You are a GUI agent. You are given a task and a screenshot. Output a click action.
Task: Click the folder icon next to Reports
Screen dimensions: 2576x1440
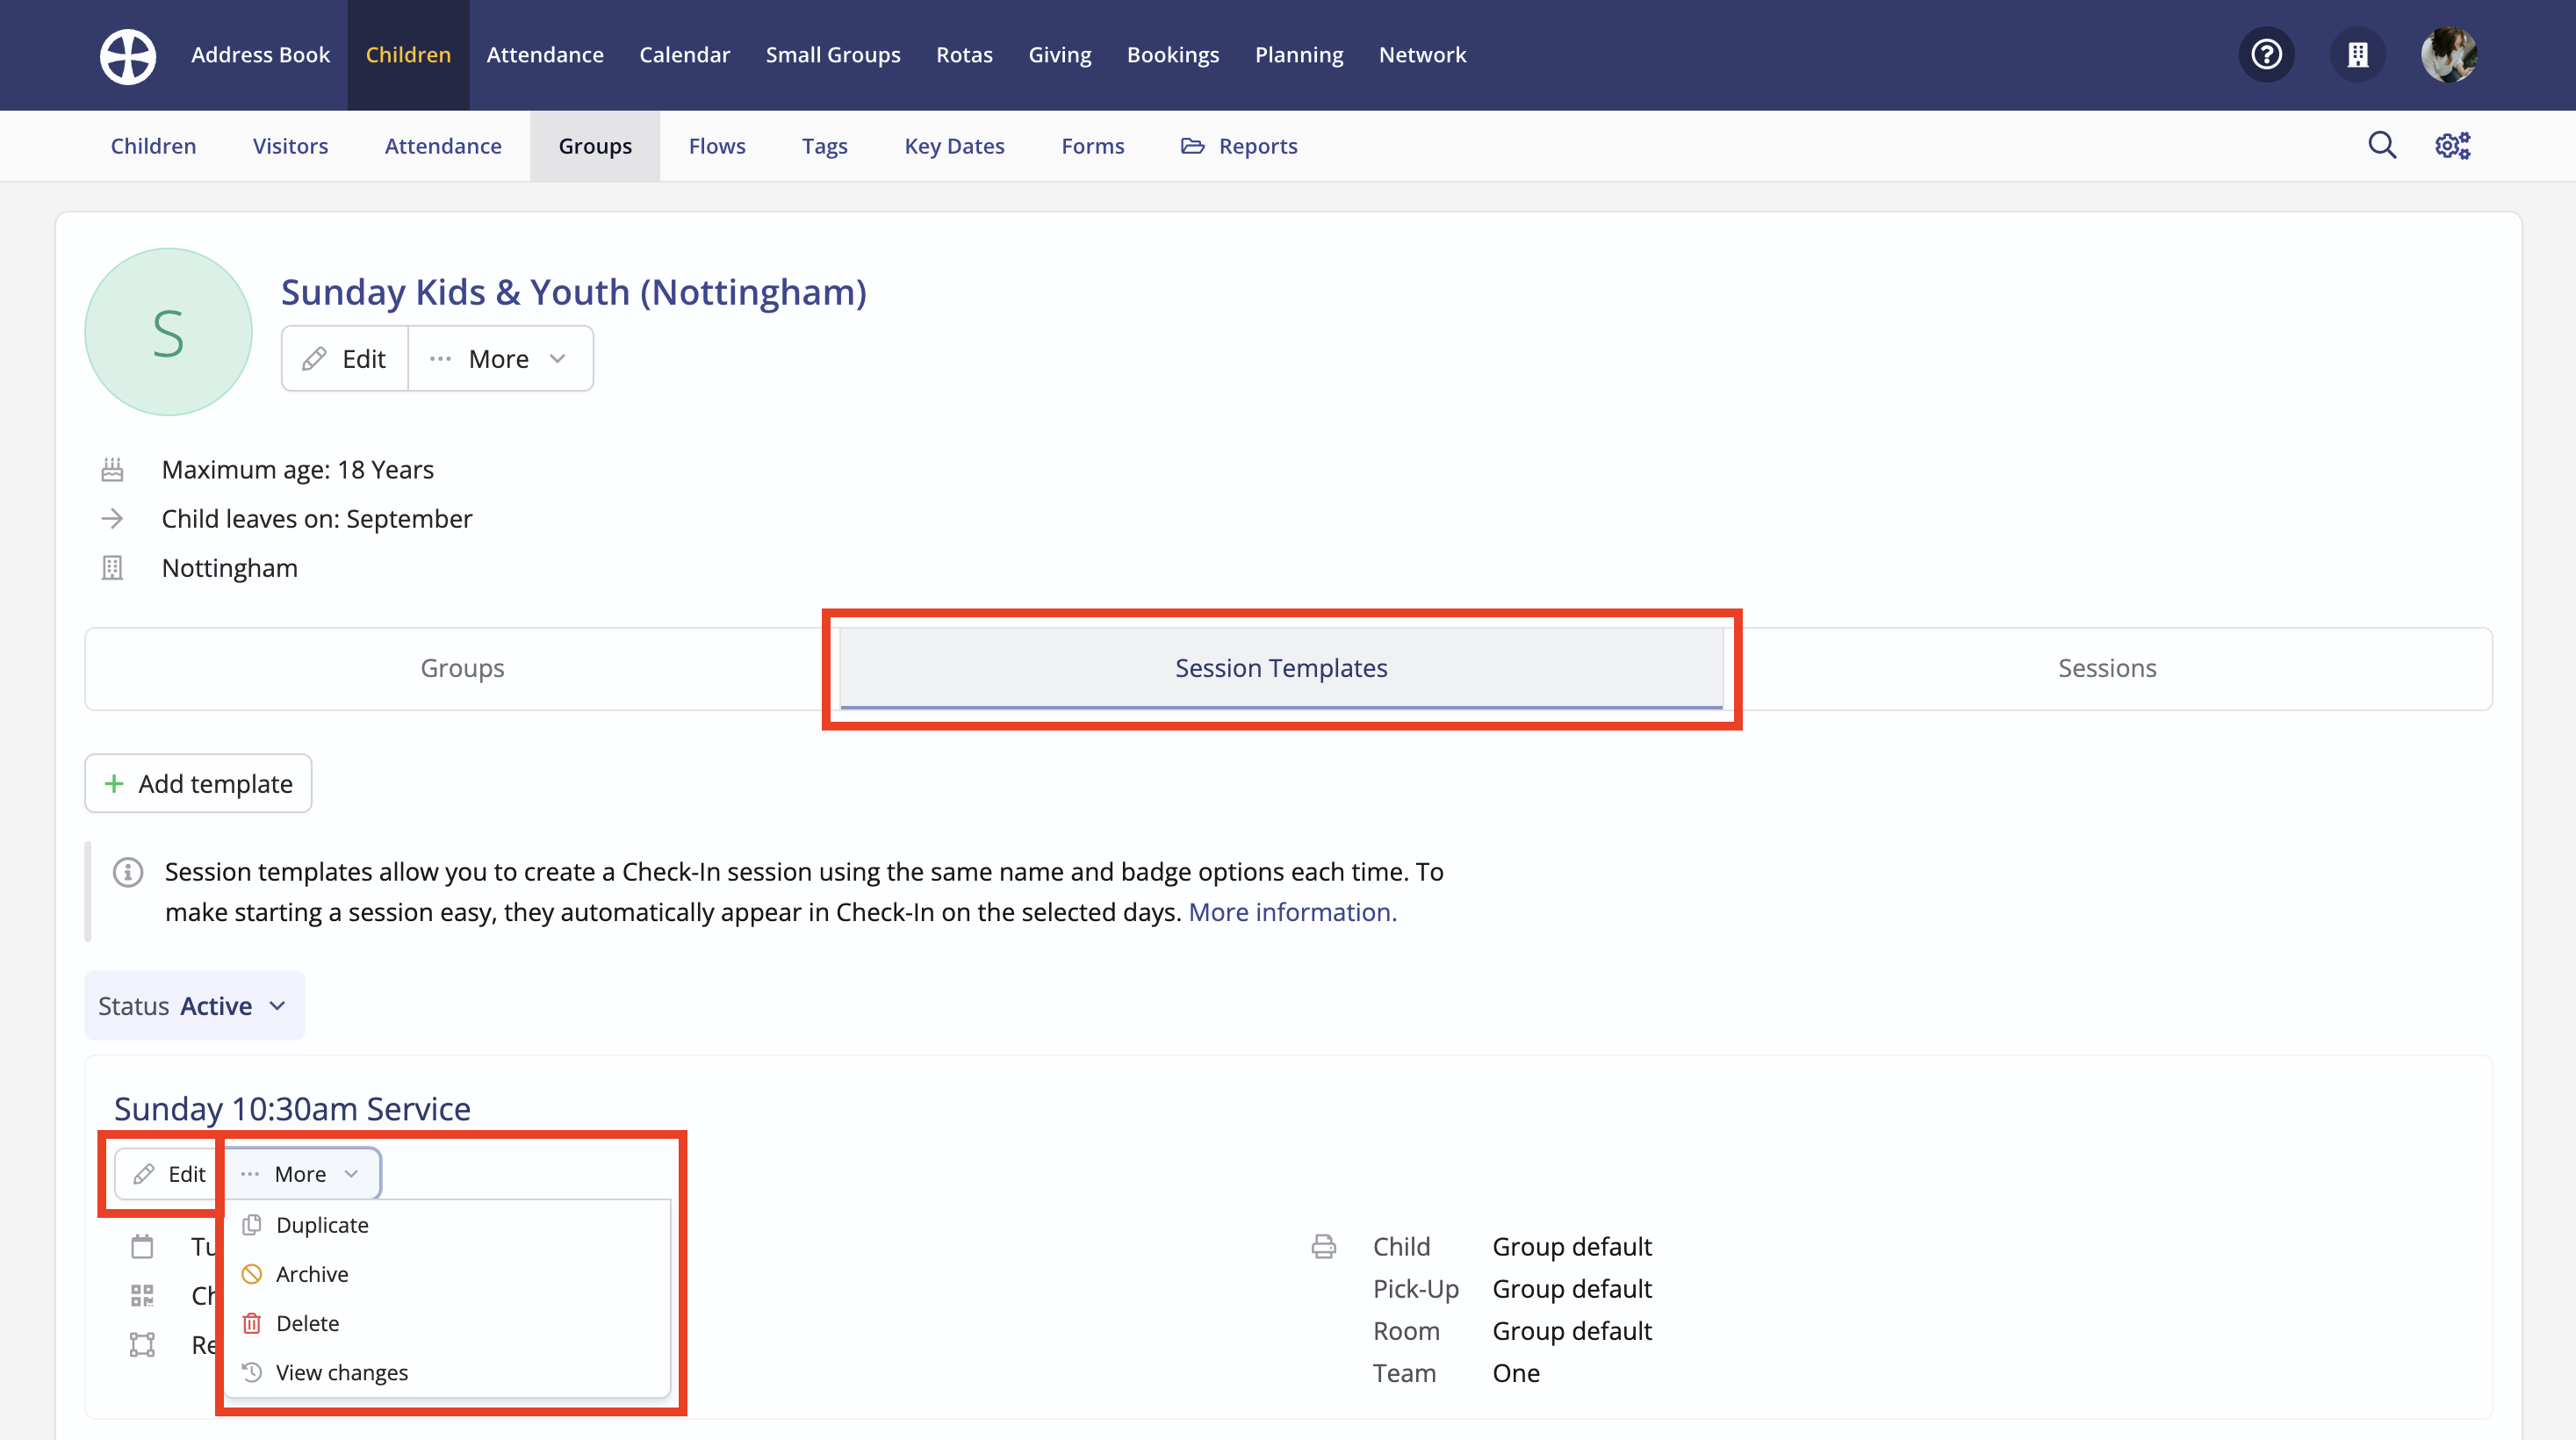click(1191, 145)
